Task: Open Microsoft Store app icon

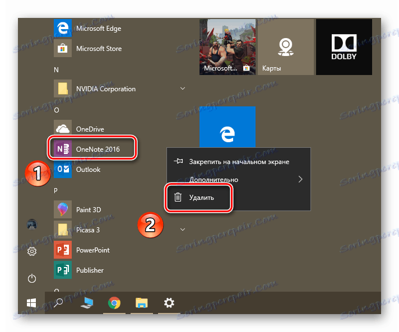Action: point(63,48)
